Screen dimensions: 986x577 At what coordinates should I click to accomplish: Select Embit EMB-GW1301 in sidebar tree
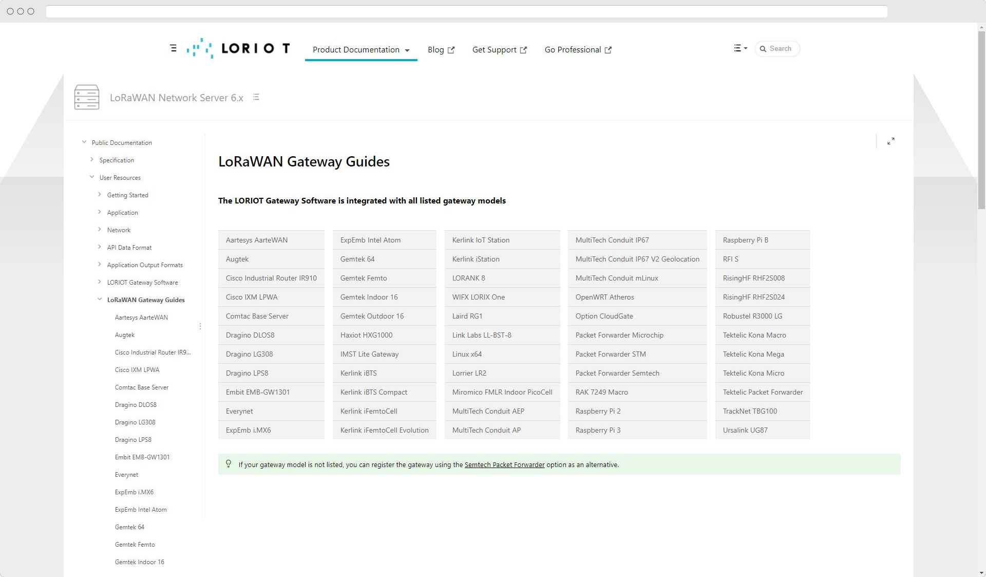142,457
